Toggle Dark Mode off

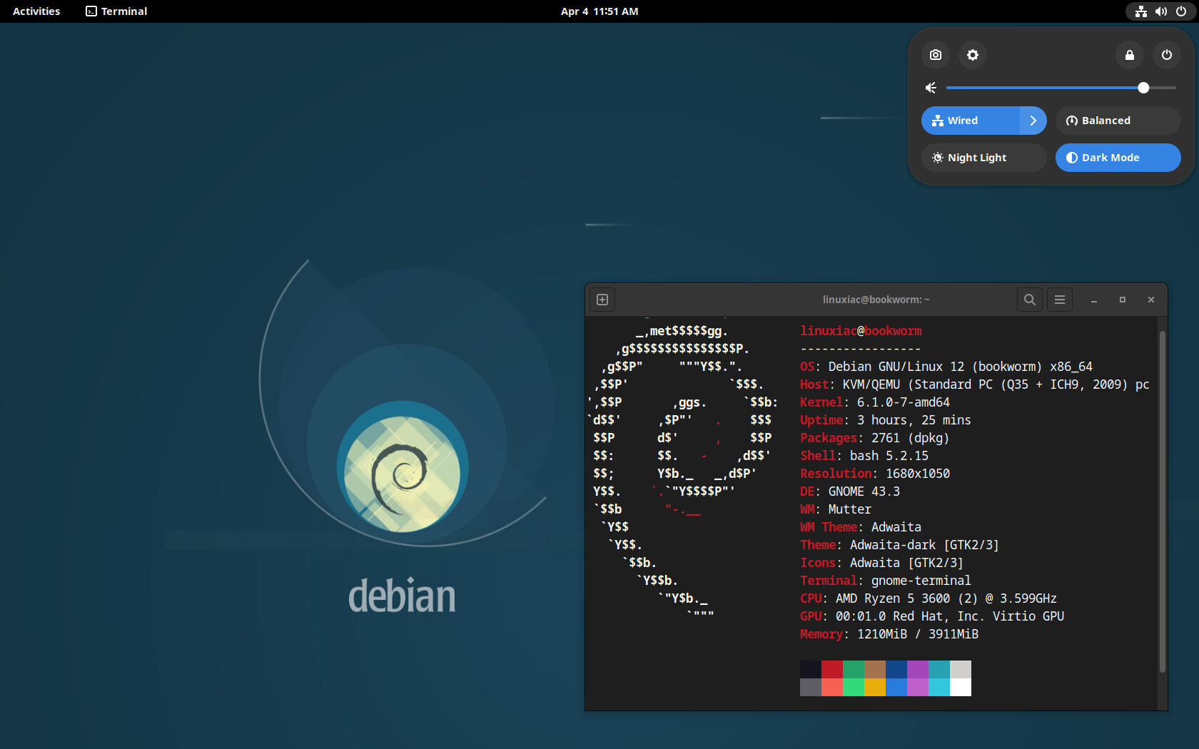[x=1117, y=158]
